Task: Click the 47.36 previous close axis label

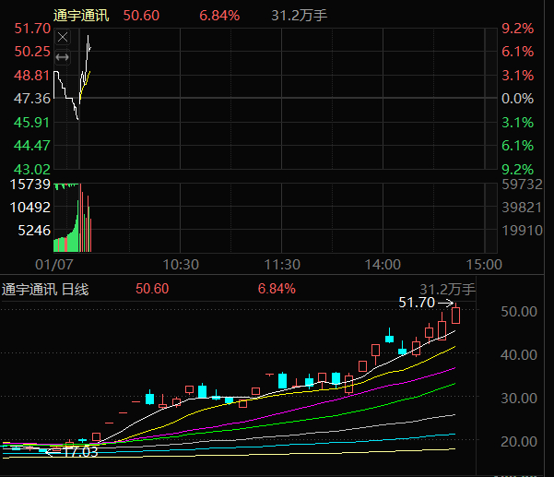Action: (x=32, y=99)
